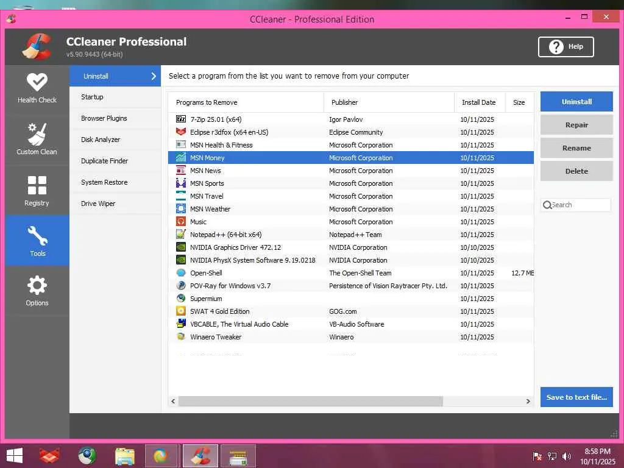Sort by Programs to Remove column

point(246,102)
